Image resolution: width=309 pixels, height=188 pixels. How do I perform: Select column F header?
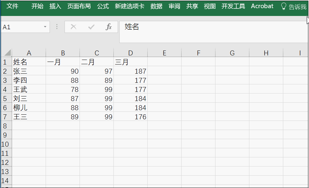(x=198, y=53)
